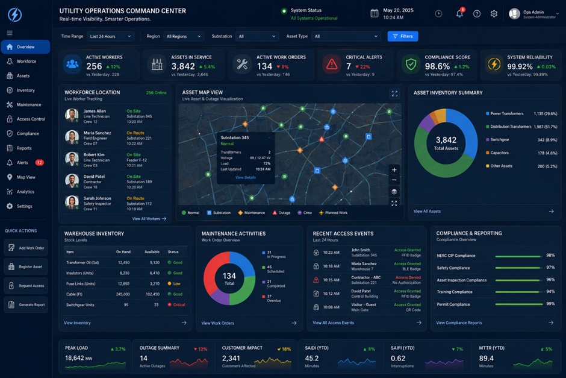
Task: Zoom out on the asset map
Action: point(394,180)
